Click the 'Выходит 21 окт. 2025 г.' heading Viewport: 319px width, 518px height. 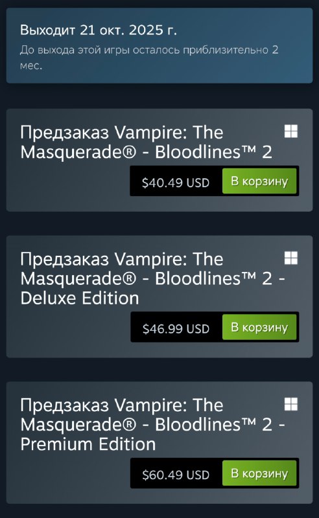pyautogui.click(x=99, y=30)
